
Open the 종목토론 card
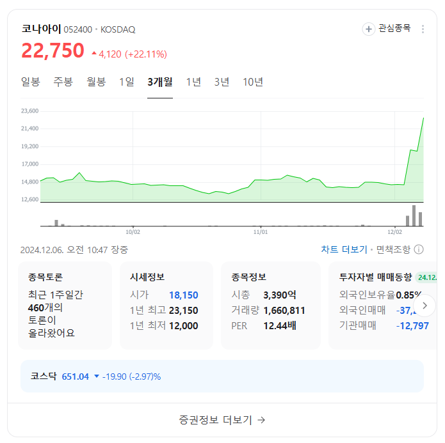[65, 306]
